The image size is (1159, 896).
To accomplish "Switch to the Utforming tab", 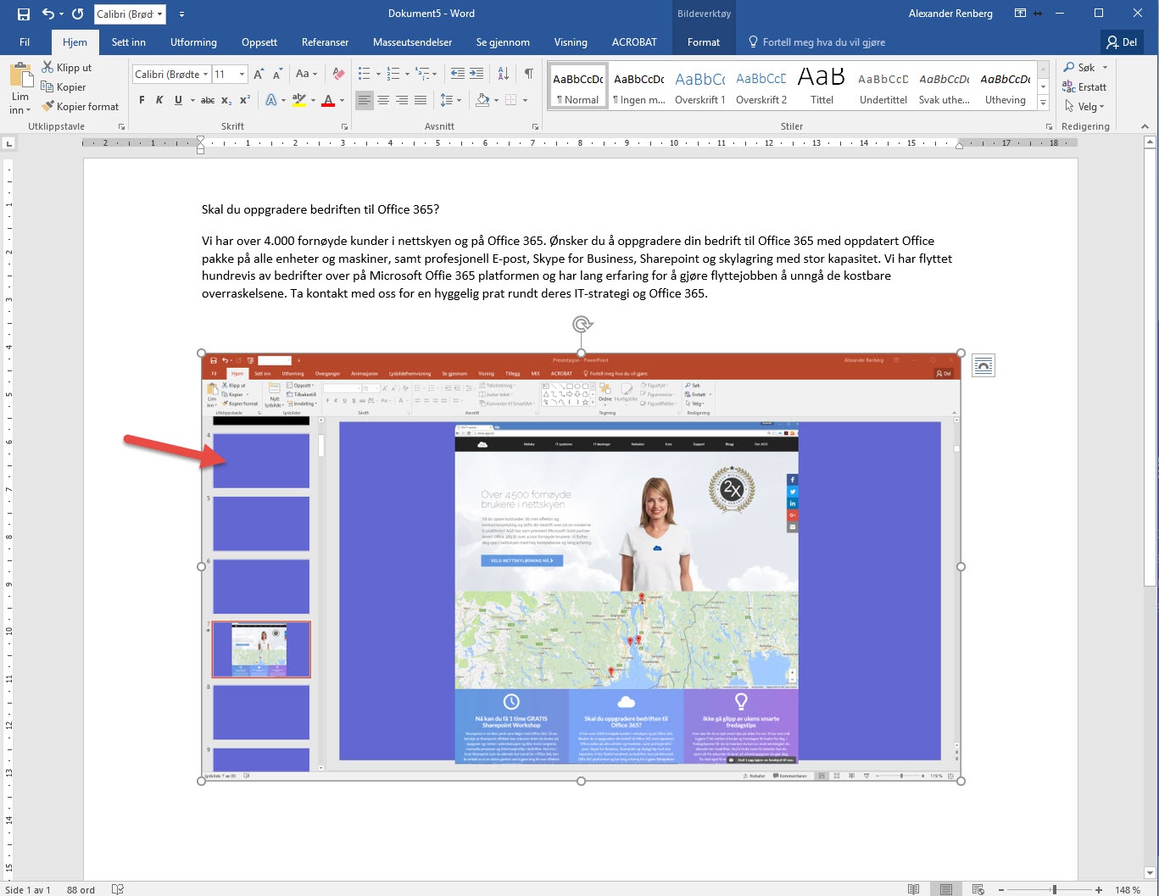I will pyautogui.click(x=193, y=42).
